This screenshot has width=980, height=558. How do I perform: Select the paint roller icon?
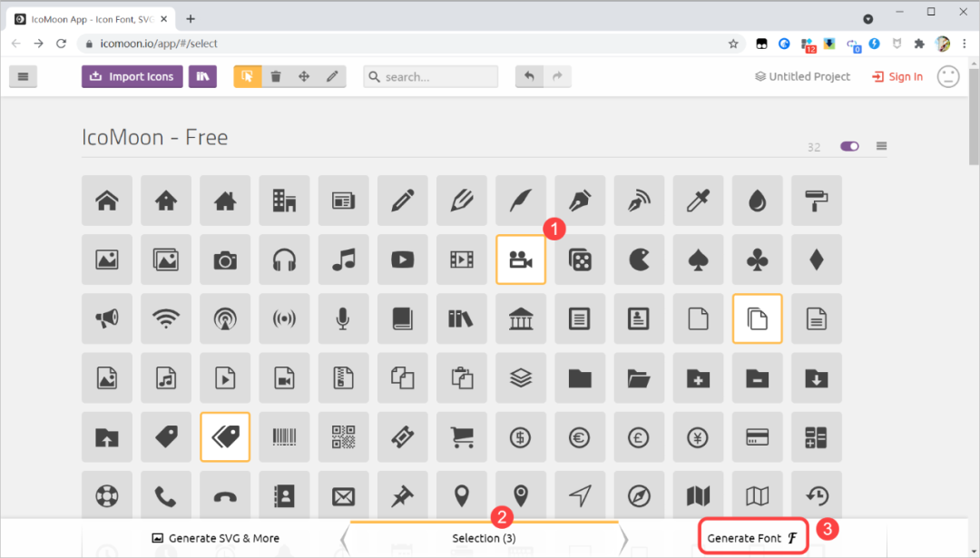pos(817,201)
